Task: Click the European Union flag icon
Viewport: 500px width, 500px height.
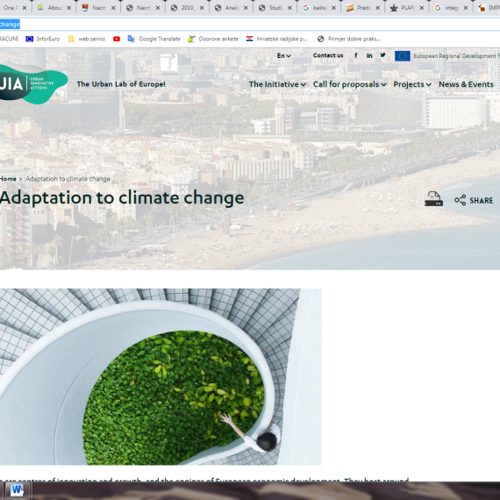Action: tap(403, 56)
